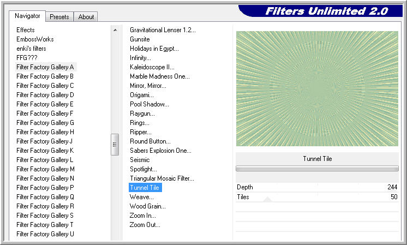Select Filter Factory Gallery U
Image resolution: width=407 pixels, height=245 pixels.
(45, 234)
